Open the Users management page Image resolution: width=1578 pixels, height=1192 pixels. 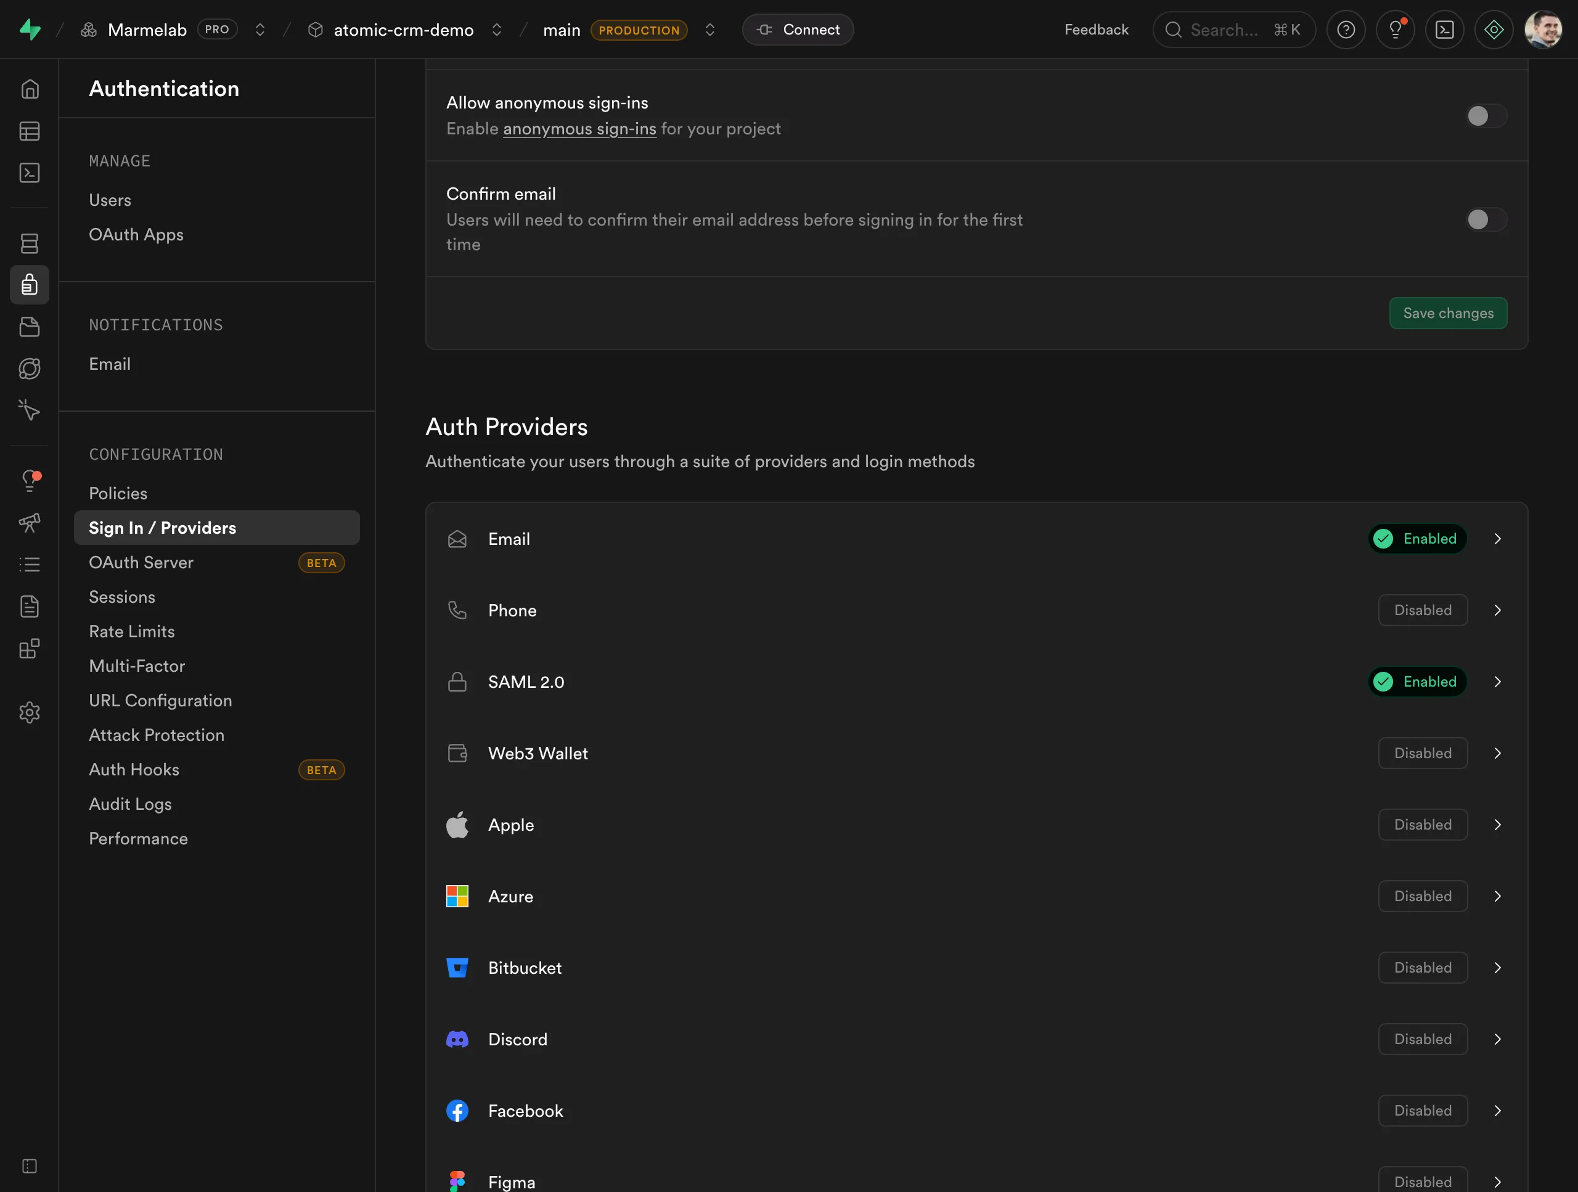tap(110, 200)
